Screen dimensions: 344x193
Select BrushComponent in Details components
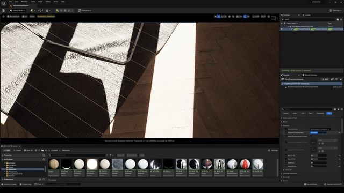(303, 87)
